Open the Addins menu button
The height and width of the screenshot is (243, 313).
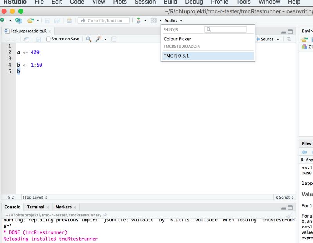(173, 20)
